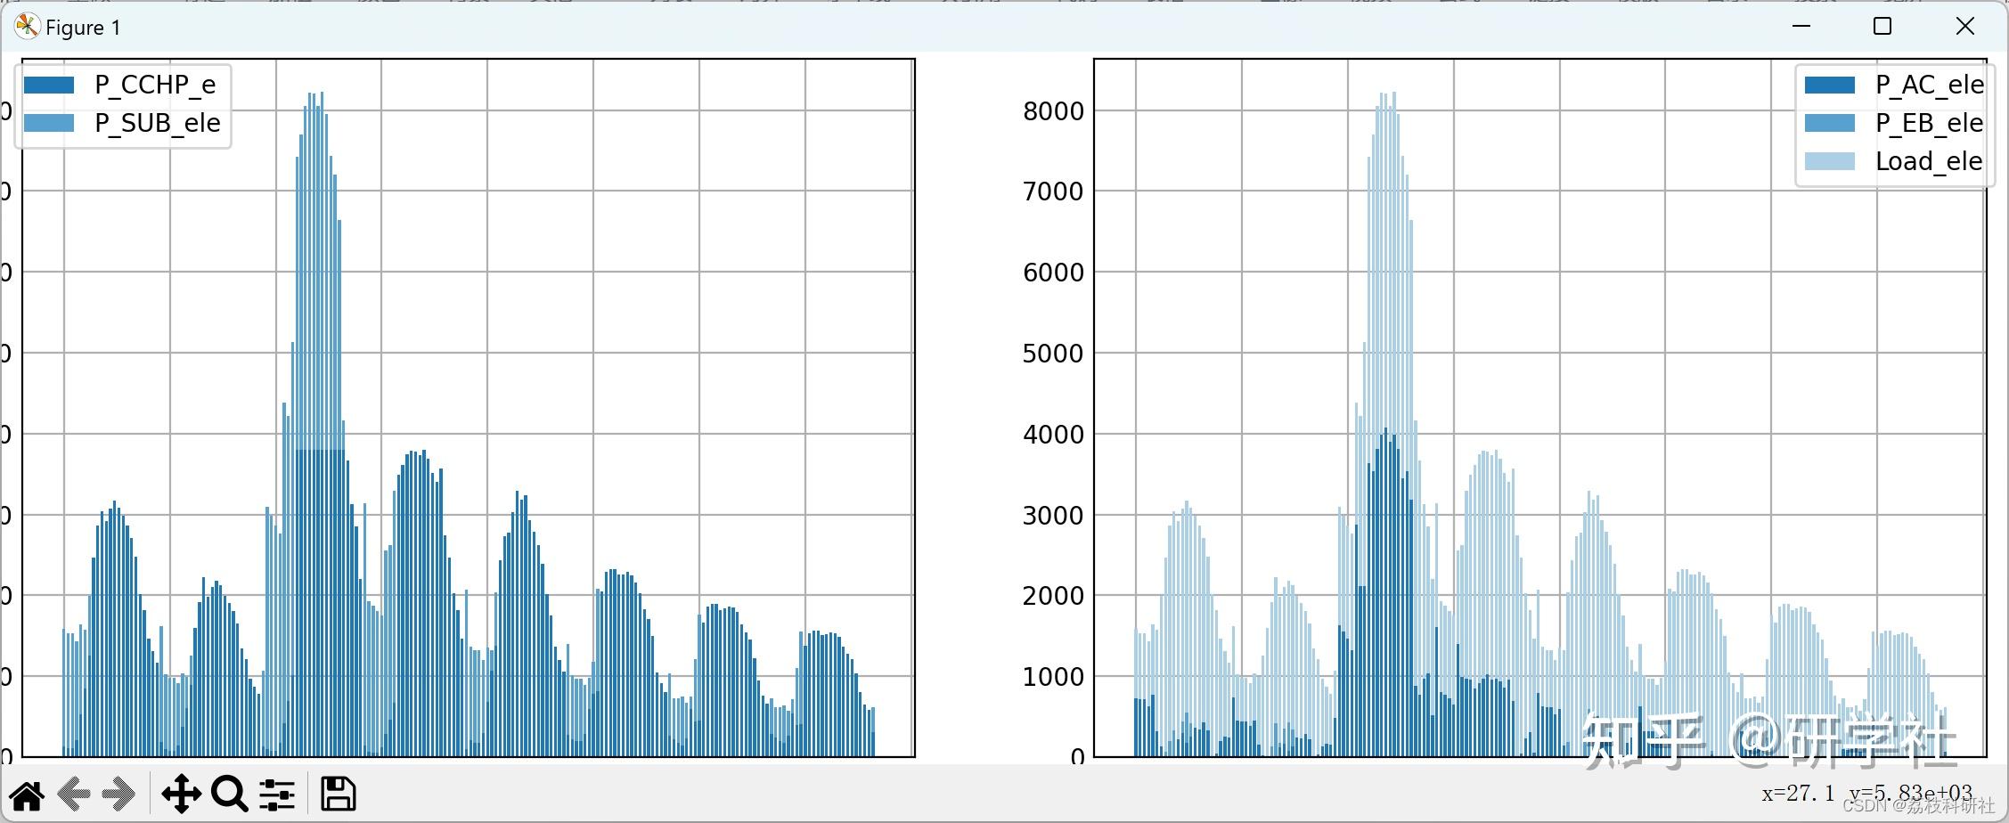Click the P_SUB_ele legend label
The image size is (2009, 823).
[158, 124]
